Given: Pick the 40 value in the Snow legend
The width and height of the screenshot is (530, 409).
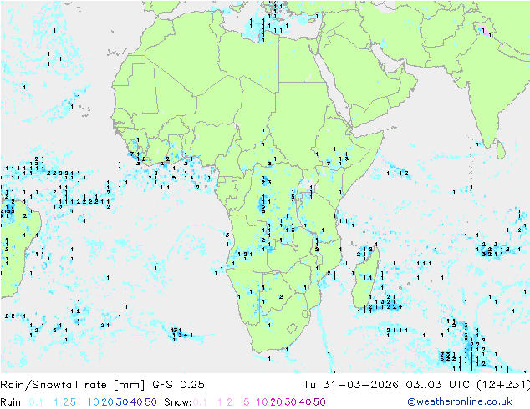Looking at the screenshot, I should tap(305, 402).
